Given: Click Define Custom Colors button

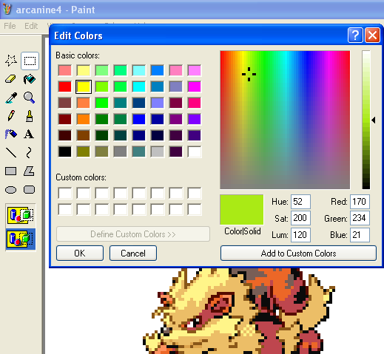Looking at the screenshot, I should click(133, 234).
